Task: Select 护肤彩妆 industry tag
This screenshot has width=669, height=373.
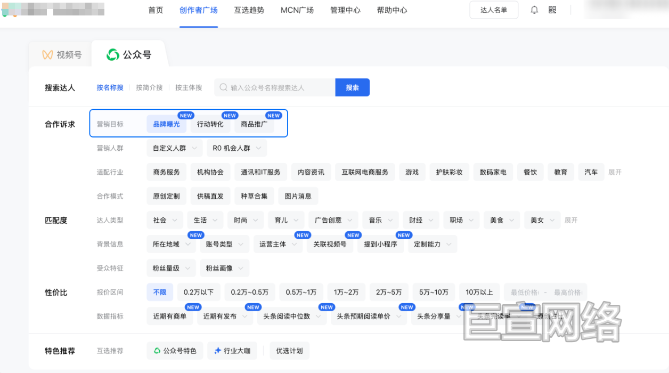Action: [449, 172]
